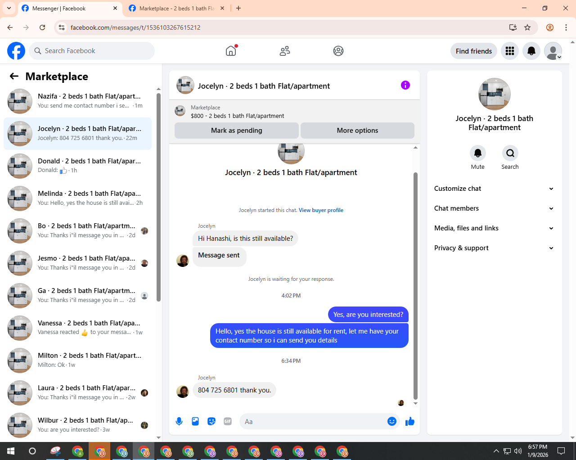Click the back arrow next to Marketplace
576x460 pixels.
[14, 77]
